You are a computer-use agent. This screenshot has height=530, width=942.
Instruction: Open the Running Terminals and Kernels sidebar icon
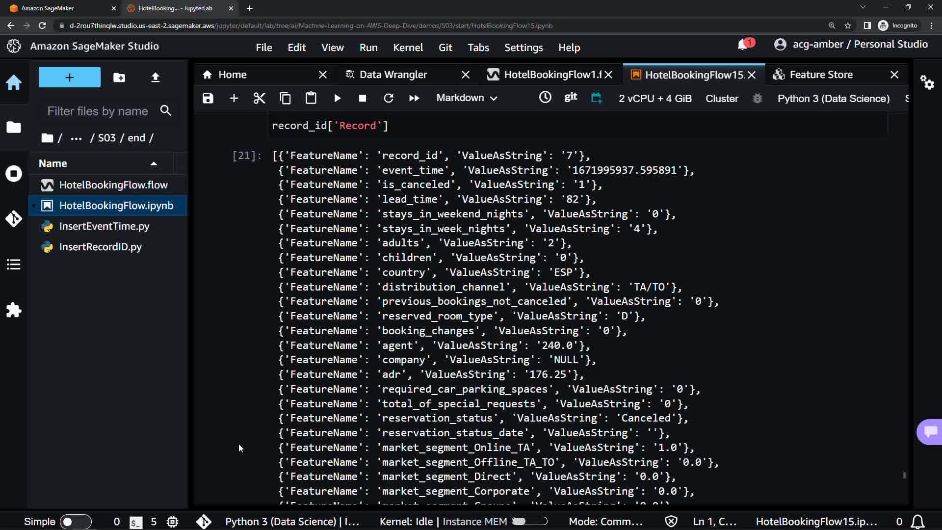point(14,174)
